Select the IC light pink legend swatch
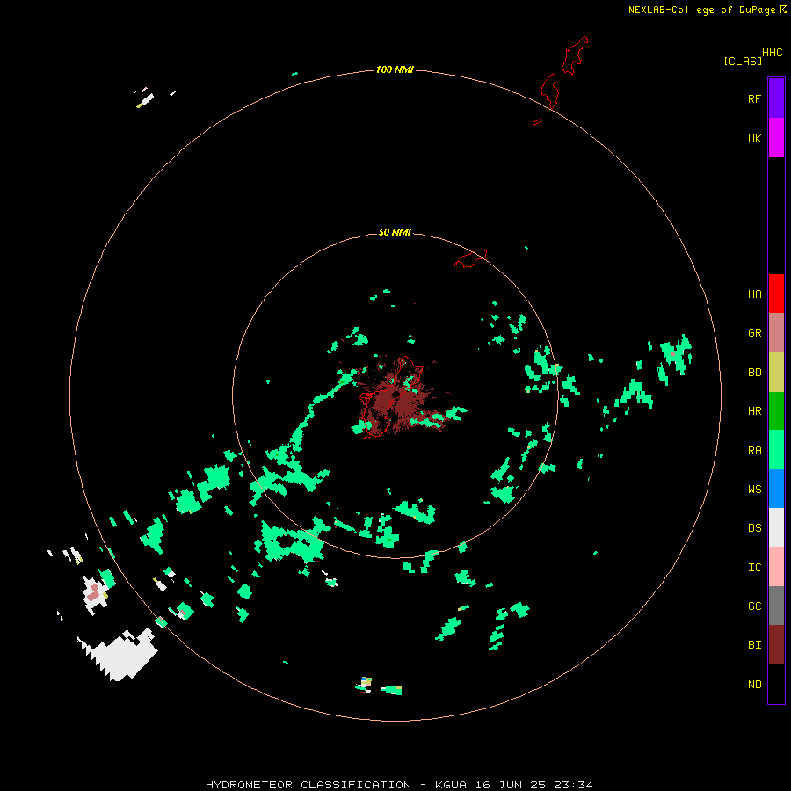The height and width of the screenshot is (791, 791). point(776,567)
